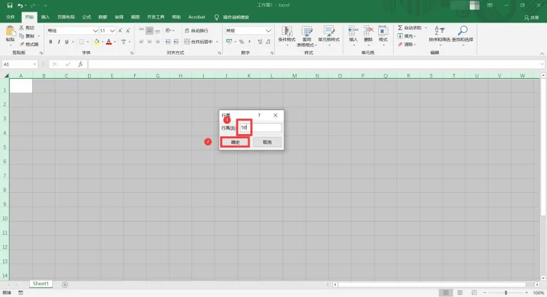547x297 pixels.
Task: Open the merge and center dropdown arrow
Action: pos(217,42)
